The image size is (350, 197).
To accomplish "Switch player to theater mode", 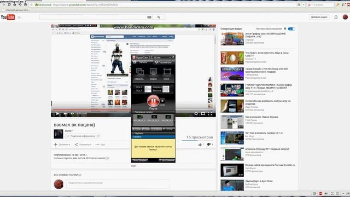I will (x=203, y=114).
